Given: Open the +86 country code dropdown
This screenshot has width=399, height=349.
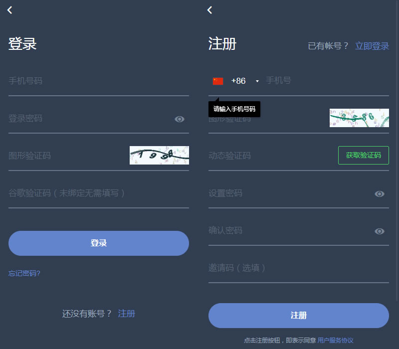Looking at the screenshot, I should click(x=257, y=81).
